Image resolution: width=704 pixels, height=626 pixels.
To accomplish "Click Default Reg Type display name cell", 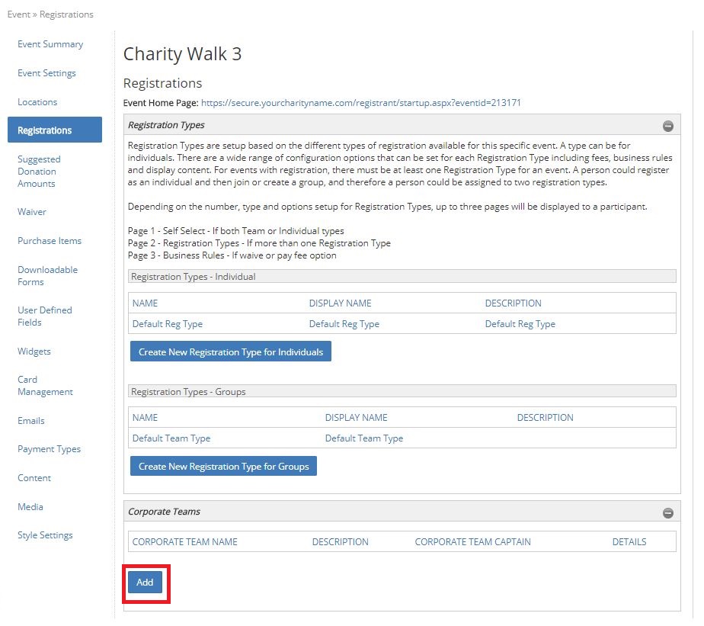I will (344, 323).
